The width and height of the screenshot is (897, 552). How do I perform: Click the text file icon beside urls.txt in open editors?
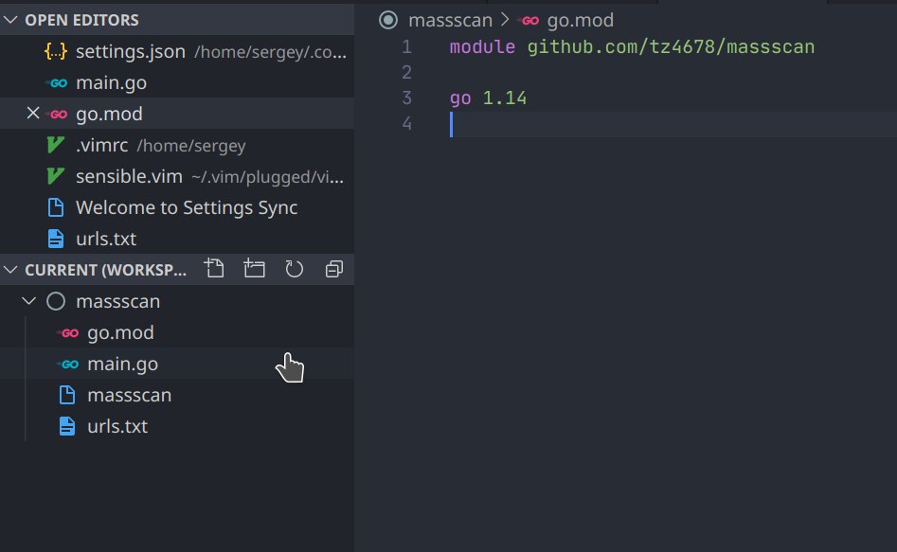click(x=56, y=239)
